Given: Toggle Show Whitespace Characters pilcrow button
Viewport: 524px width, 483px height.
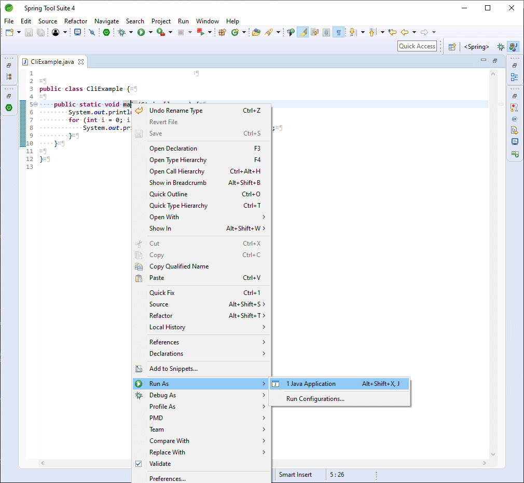Looking at the screenshot, I should click(x=339, y=32).
